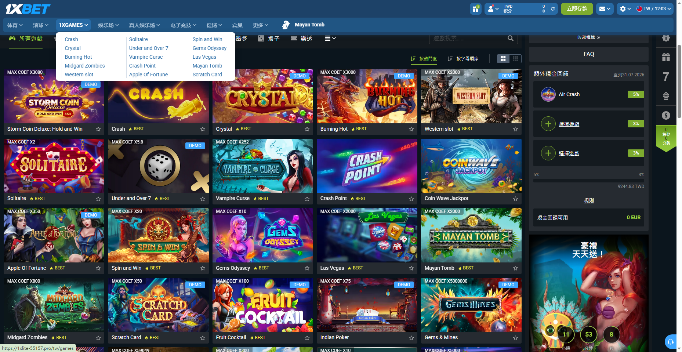Sort games alphabetically

pyautogui.click(x=463, y=59)
